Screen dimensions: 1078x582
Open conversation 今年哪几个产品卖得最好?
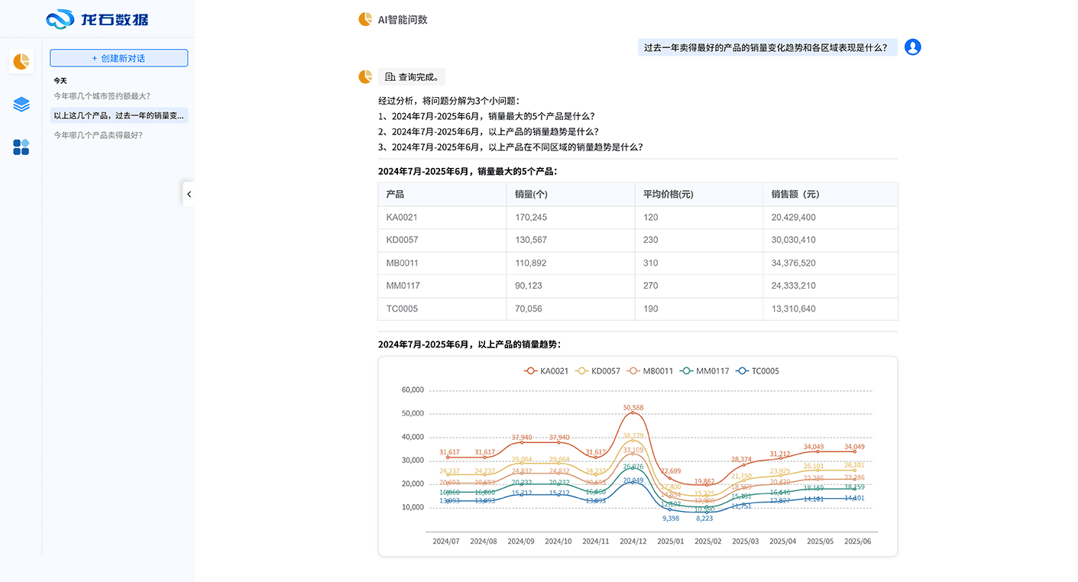98,135
